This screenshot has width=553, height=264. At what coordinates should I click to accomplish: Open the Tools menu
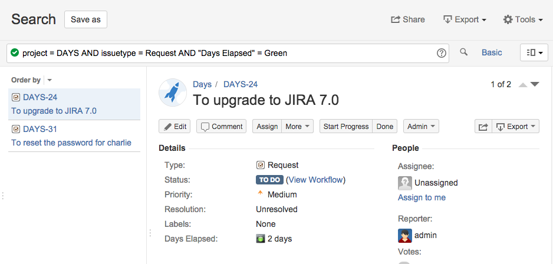click(523, 19)
